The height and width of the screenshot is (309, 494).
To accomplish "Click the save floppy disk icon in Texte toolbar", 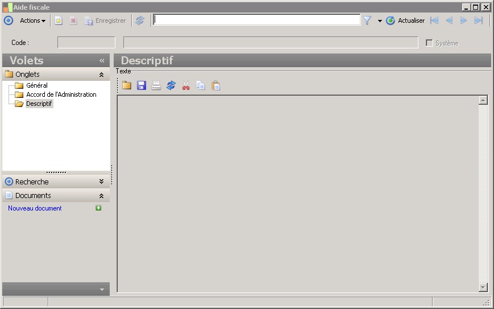I will [x=142, y=85].
